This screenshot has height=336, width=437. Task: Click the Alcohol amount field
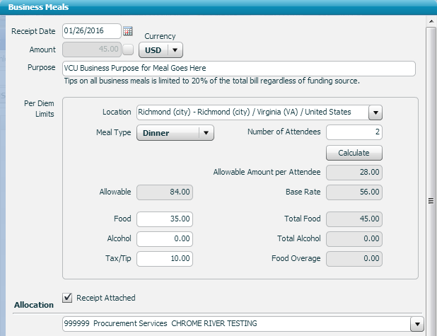click(165, 239)
